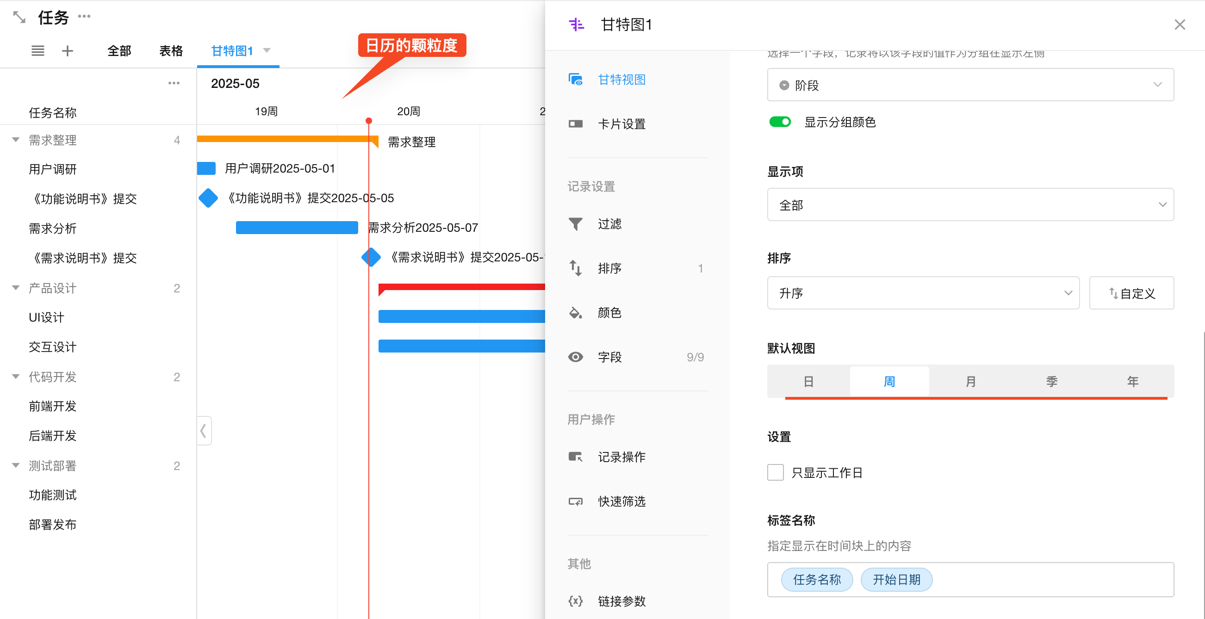Image resolution: width=1205 pixels, height=619 pixels.
Task: Open 卡片设置 card settings icon
Action: 575,124
